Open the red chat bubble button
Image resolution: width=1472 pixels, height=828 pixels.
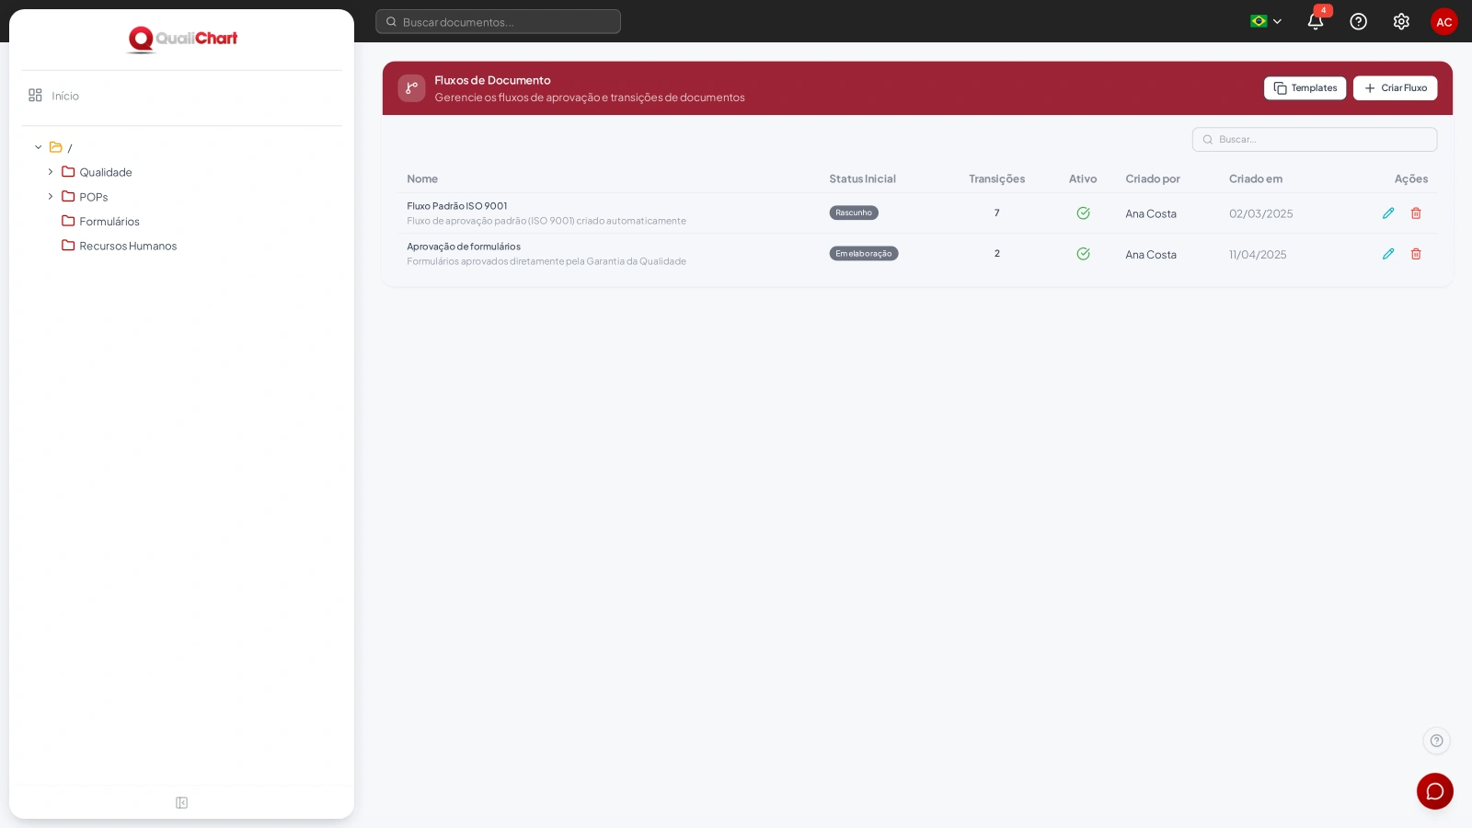click(1434, 791)
